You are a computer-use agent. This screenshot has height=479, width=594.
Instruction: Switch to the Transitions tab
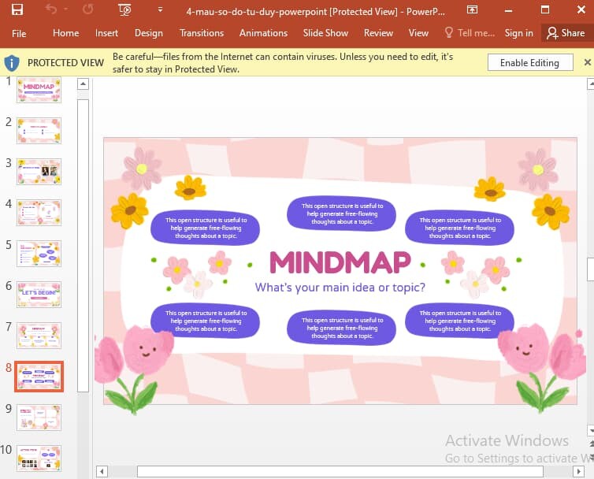click(x=202, y=33)
